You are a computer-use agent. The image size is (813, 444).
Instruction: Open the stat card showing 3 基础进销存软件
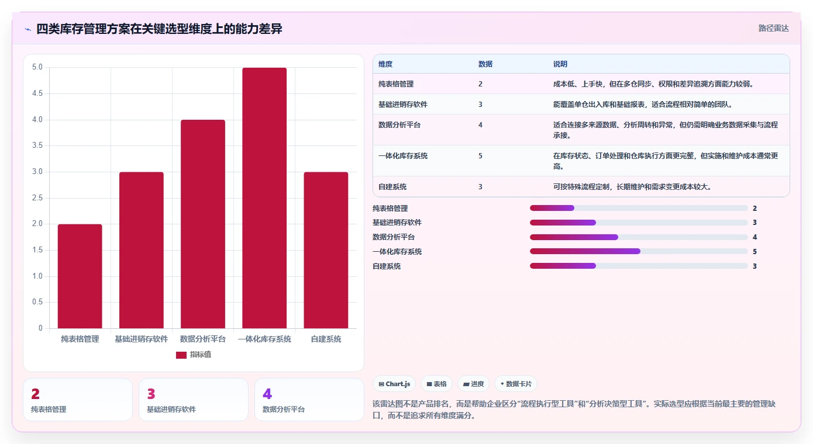pos(194,400)
